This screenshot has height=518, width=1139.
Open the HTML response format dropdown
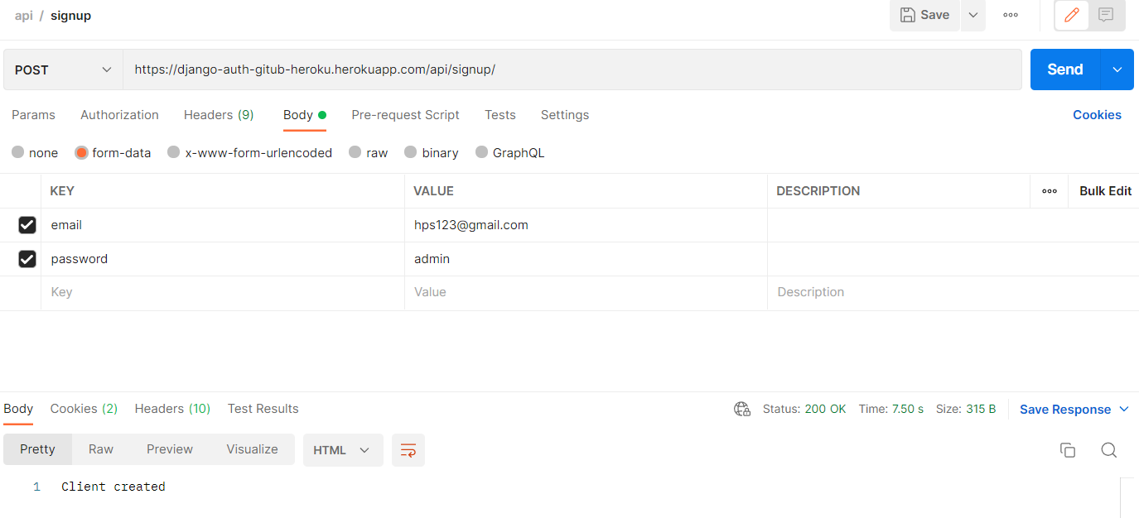coord(342,449)
